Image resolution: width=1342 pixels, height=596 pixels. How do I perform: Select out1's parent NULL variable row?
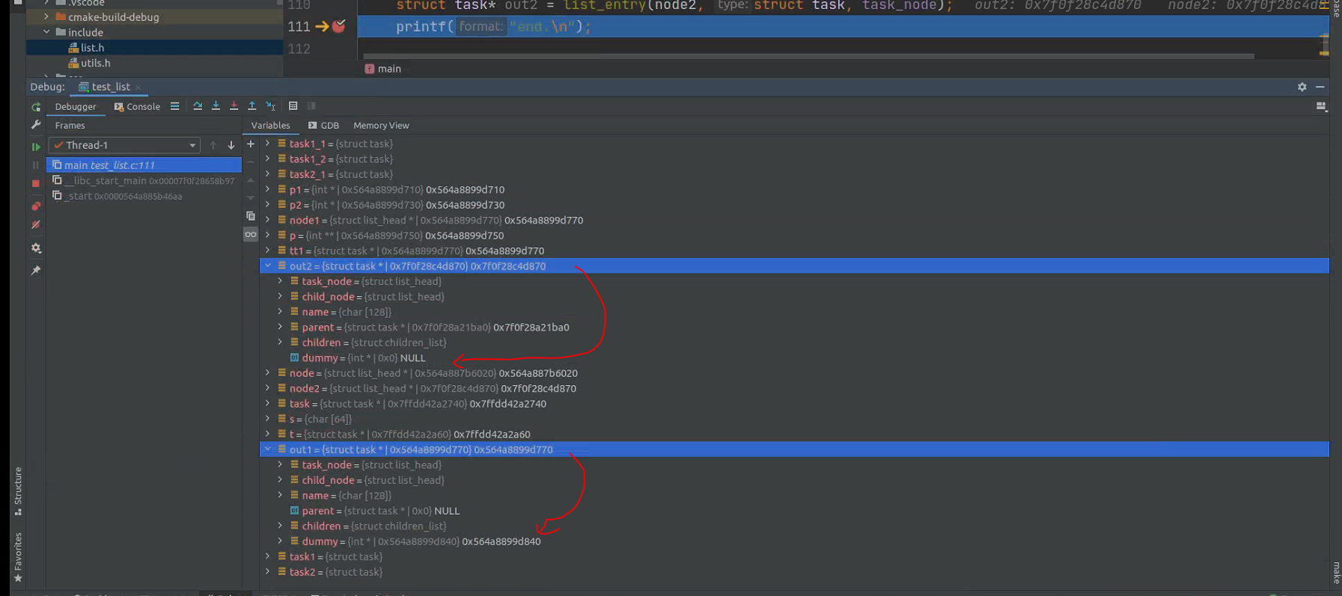[x=794, y=511]
